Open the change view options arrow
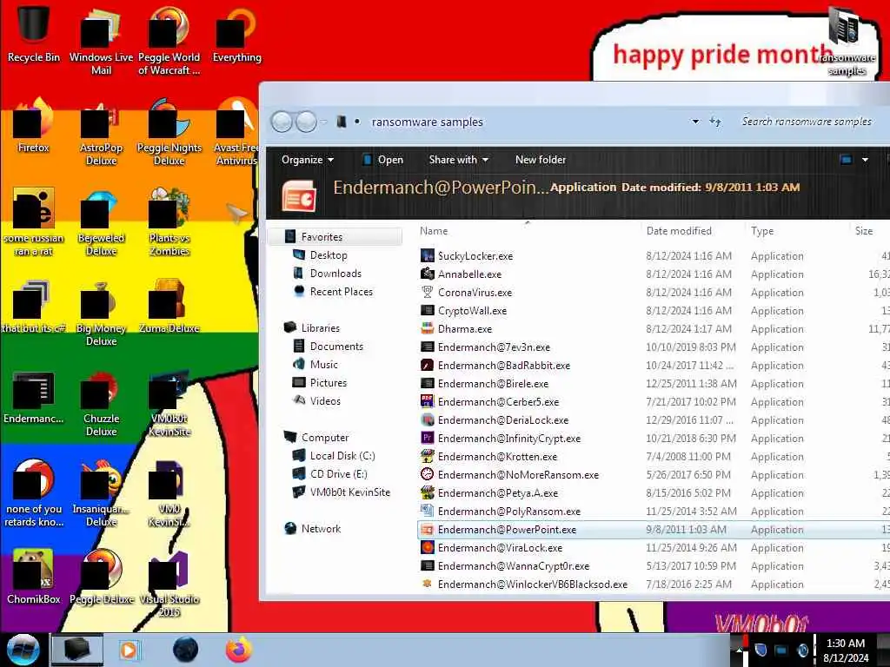The image size is (890, 667). 865,160
